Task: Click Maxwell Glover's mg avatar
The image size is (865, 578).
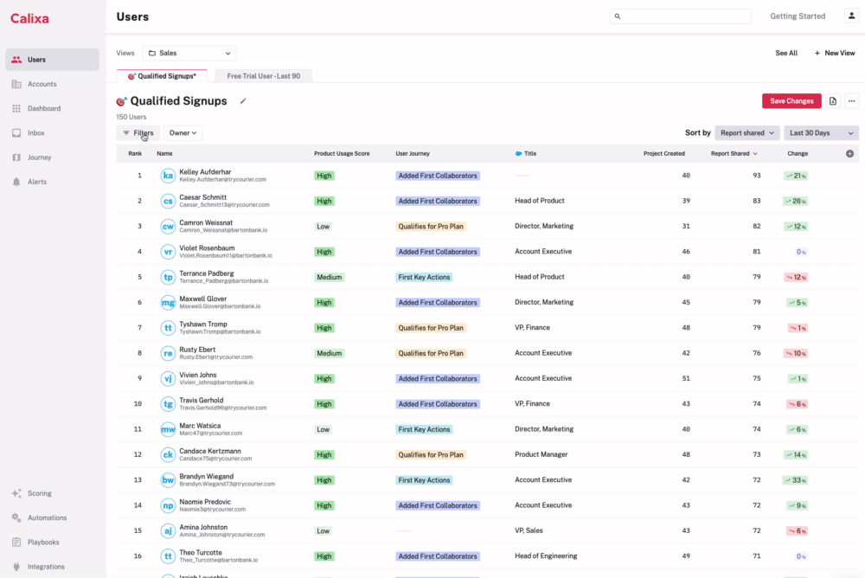Action: 168,303
